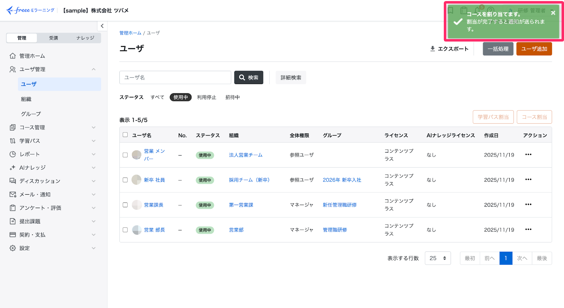Image resolution: width=564 pixels, height=308 pixels.
Task: Open the 2026年 新卒入社 group link
Action: point(342,180)
